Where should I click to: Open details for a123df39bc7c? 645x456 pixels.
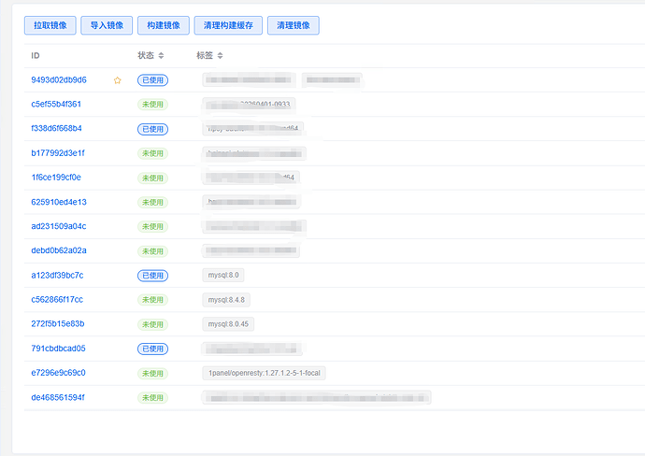57,276
